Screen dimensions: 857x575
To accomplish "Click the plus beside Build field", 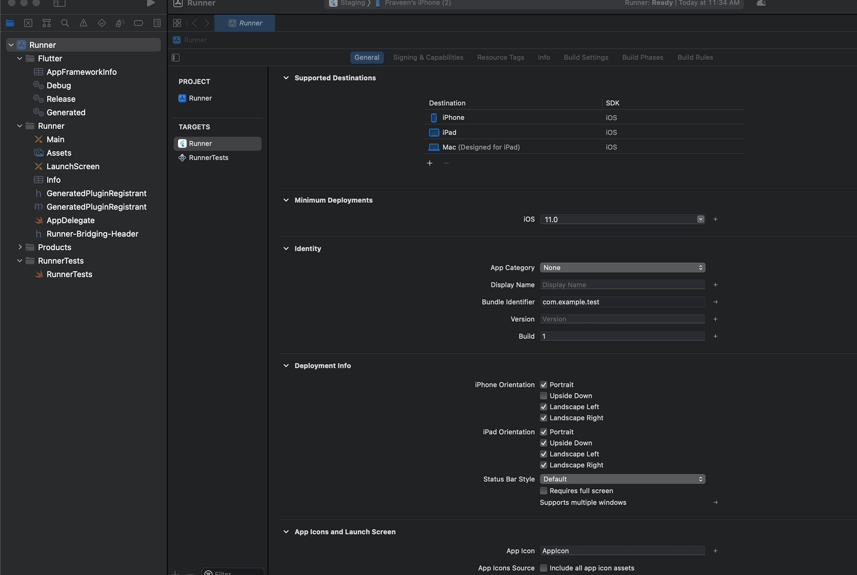I will pyautogui.click(x=715, y=337).
